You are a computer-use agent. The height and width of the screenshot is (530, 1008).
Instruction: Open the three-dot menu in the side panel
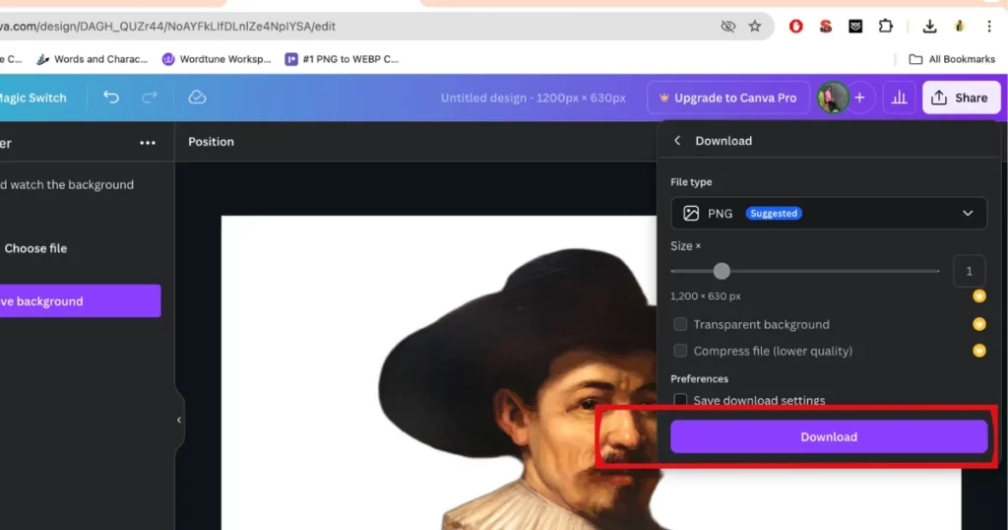[148, 143]
